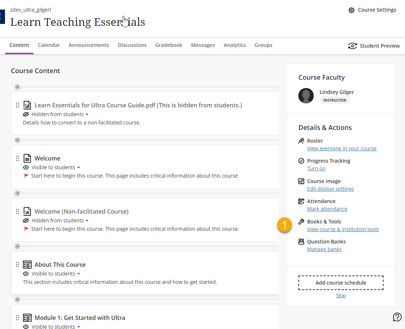Open visibility dropdown for Module 1
Screen dimensions: 405x329
point(56,326)
